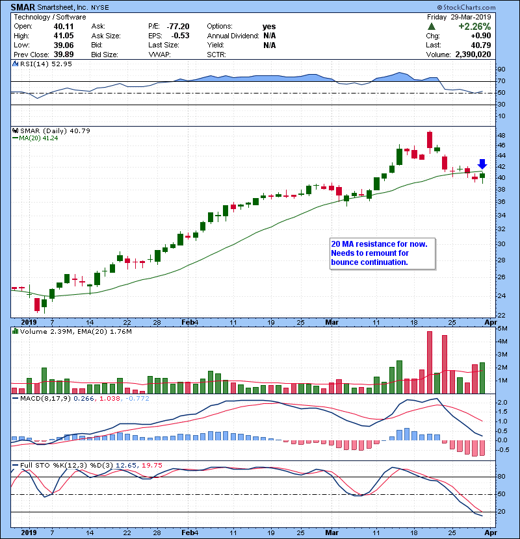Click the P/E value -77.20
Image resolution: width=520 pixels, height=539 pixels.
(178, 27)
